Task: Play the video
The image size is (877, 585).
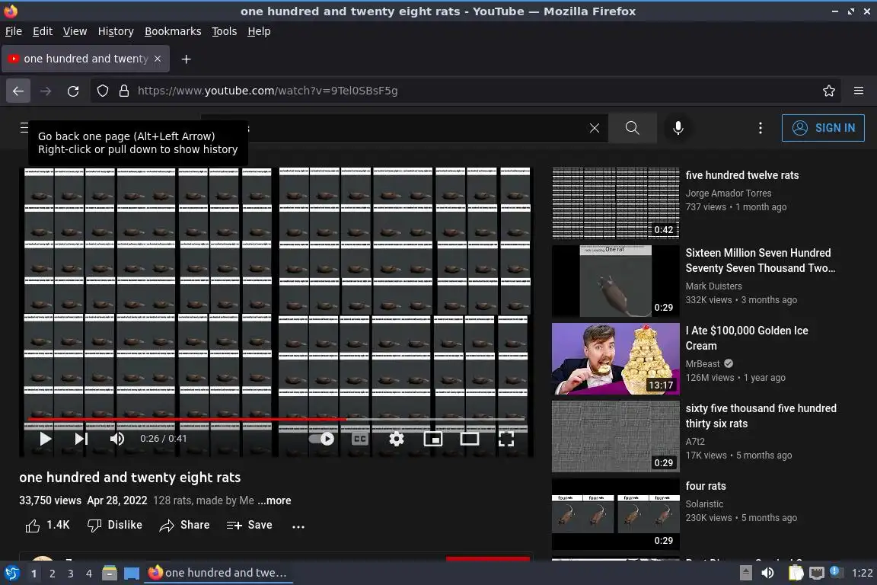Action: [x=46, y=439]
